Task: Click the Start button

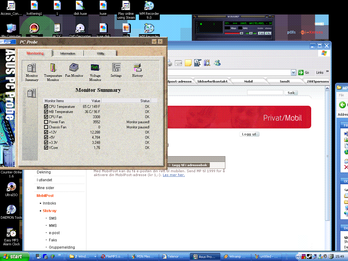Action: coord(14,256)
